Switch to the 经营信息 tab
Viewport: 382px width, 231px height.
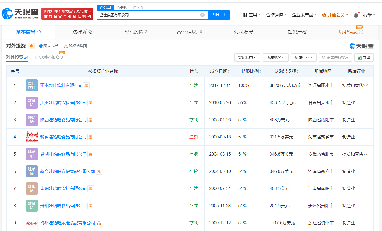point(190,32)
